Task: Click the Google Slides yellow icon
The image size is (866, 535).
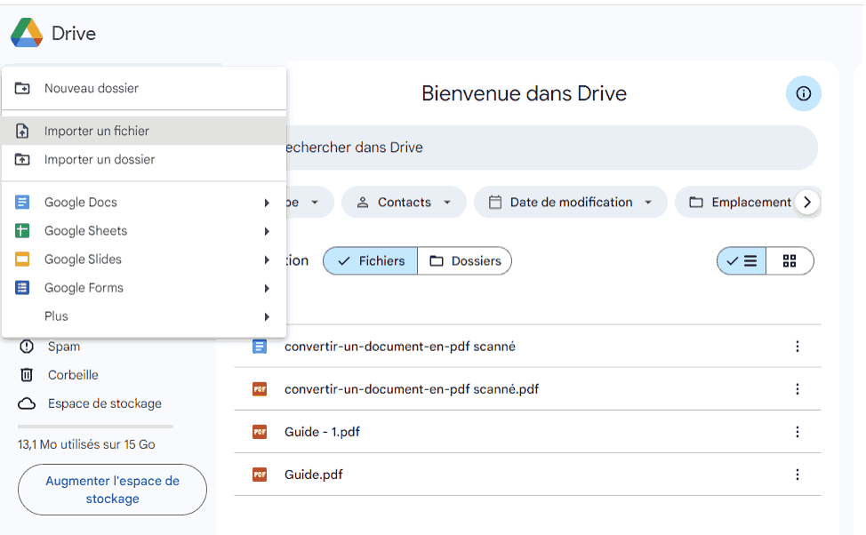Action: pos(22,260)
